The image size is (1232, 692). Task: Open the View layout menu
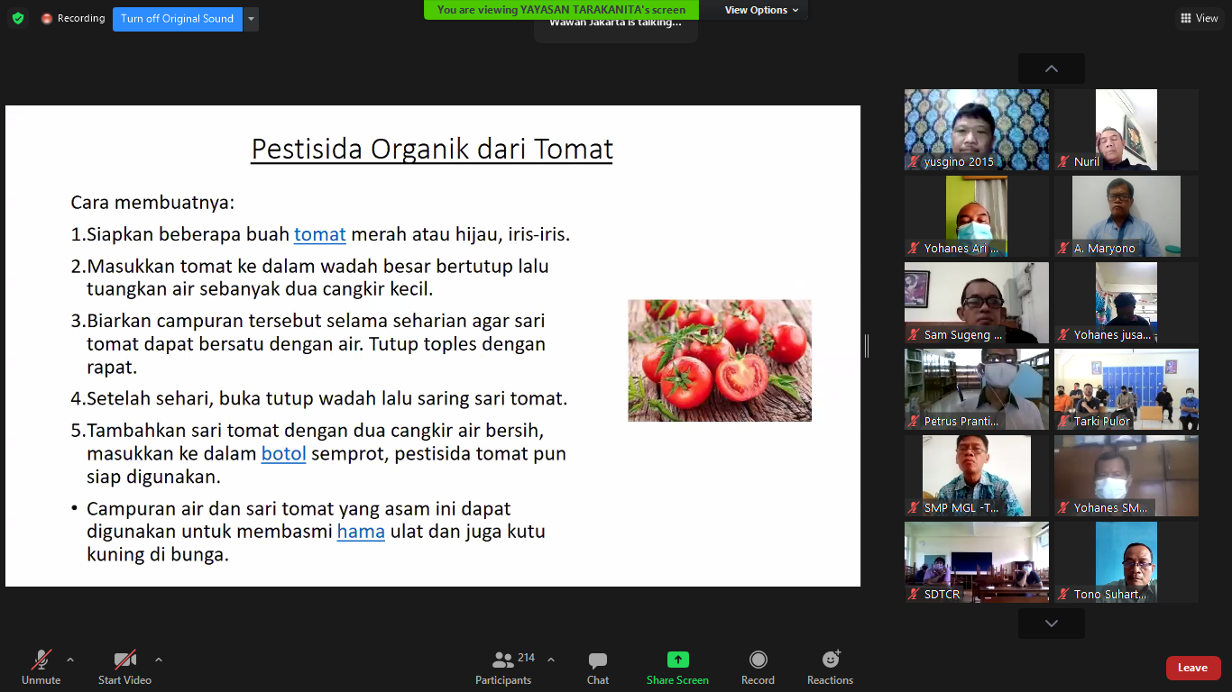coord(1199,18)
